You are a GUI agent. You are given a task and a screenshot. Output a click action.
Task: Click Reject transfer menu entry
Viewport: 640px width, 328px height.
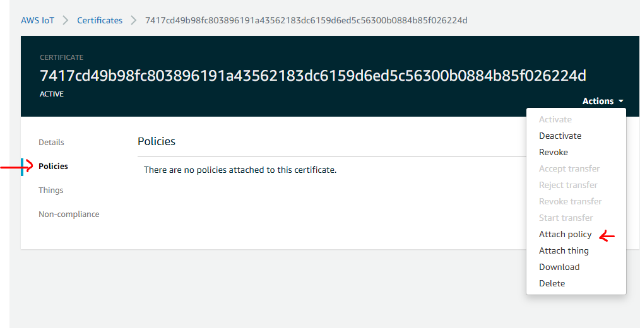[x=568, y=185]
